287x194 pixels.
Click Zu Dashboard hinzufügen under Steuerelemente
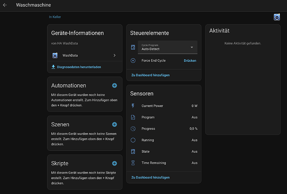[x=150, y=75]
